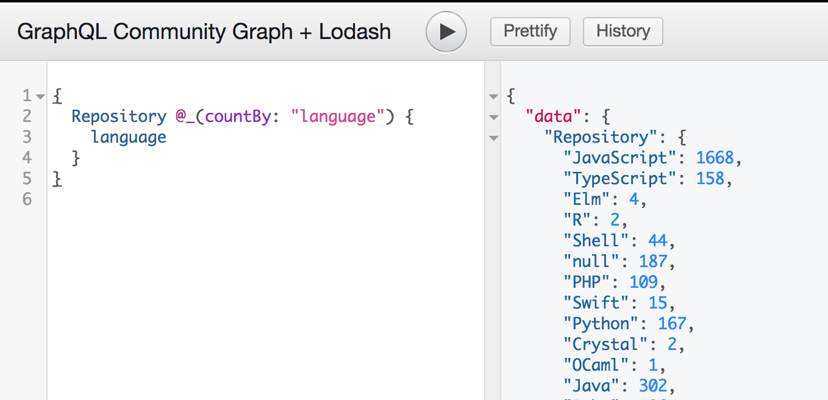
Task: Open the History panel
Action: click(623, 32)
